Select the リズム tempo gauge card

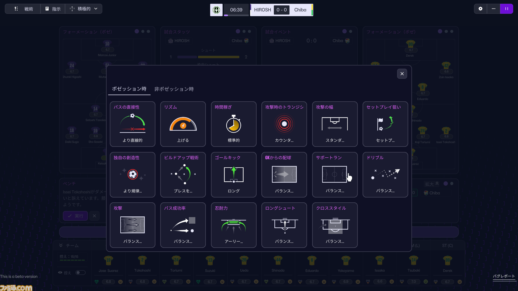pyautogui.click(x=183, y=124)
